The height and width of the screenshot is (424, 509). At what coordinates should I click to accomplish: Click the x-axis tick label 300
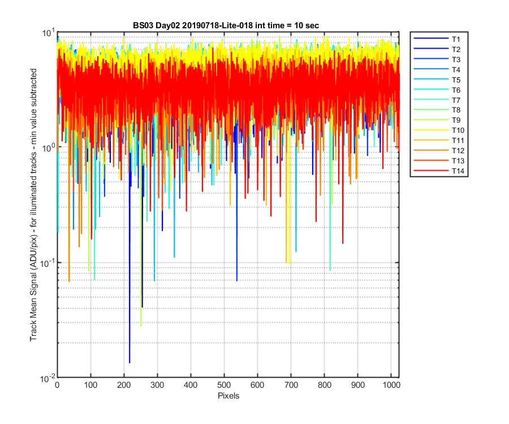[x=157, y=385]
